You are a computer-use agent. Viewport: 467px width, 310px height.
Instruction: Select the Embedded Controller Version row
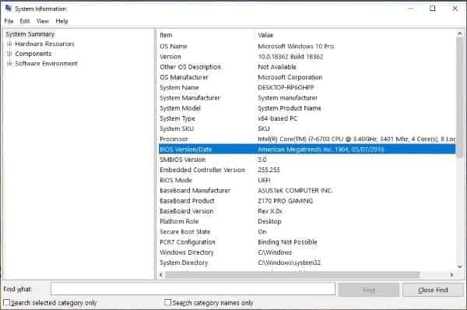307,170
